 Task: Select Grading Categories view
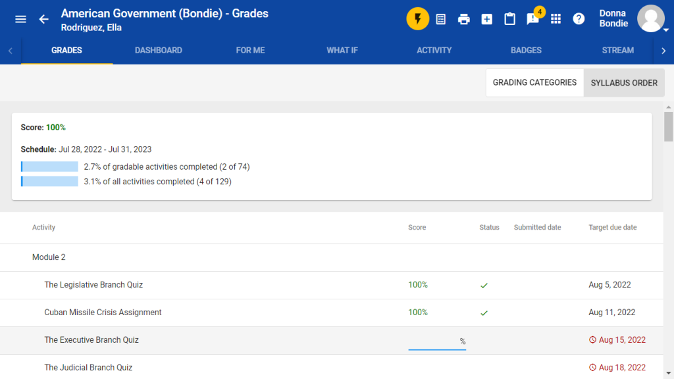tap(534, 83)
